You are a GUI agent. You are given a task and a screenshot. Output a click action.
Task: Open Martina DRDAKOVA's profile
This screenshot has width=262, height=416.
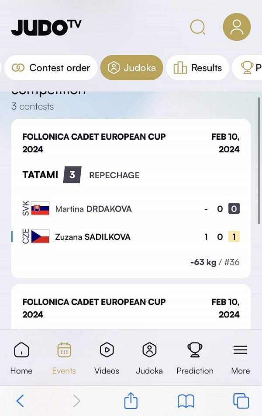click(x=93, y=209)
